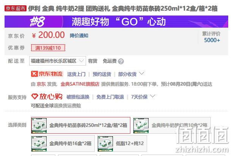Click the 预计08月20日(周六)送达 delivery estimate
The image size is (232, 156).
coord(187,84)
